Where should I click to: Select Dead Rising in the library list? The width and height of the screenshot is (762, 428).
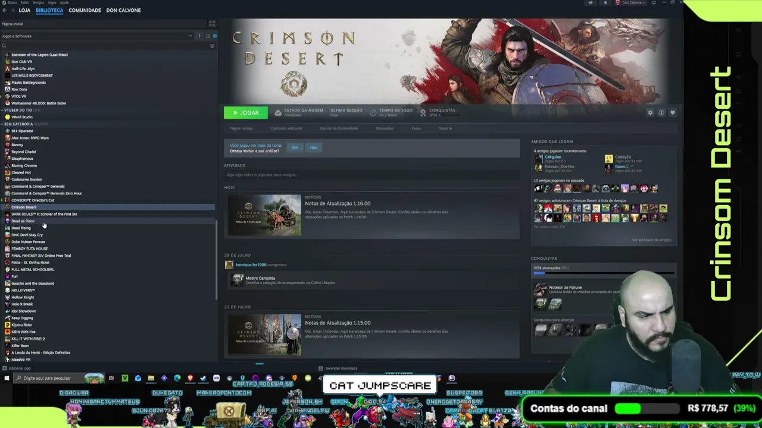(x=21, y=228)
